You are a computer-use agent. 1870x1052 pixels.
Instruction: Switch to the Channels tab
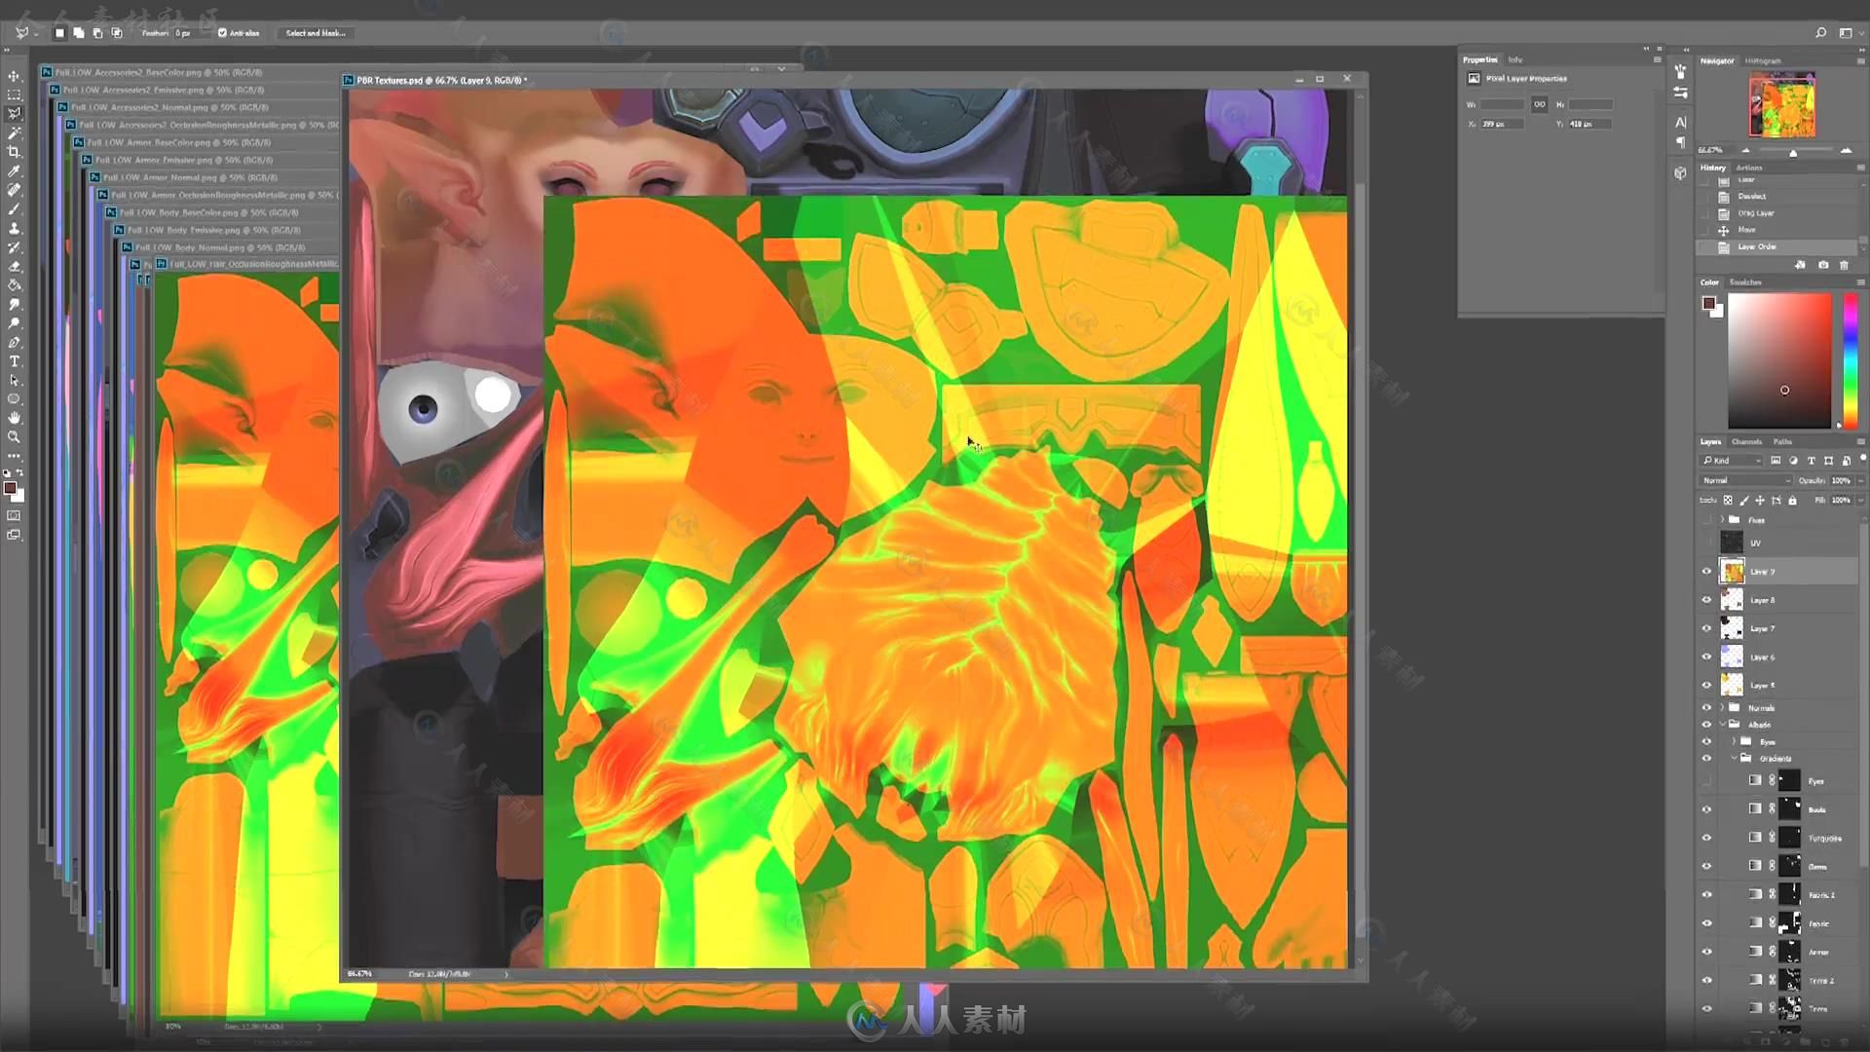1746,442
